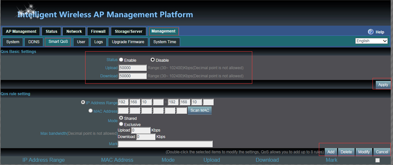393x165 pixels.
Task: Switch to the Logs sub-tab
Action: coord(98,42)
